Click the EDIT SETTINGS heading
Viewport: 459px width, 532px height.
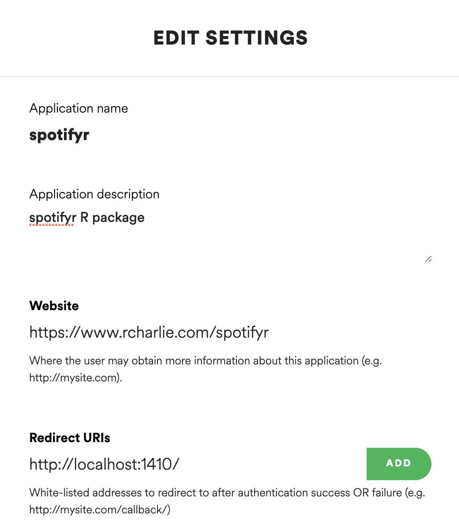click(x=230, y=38)
